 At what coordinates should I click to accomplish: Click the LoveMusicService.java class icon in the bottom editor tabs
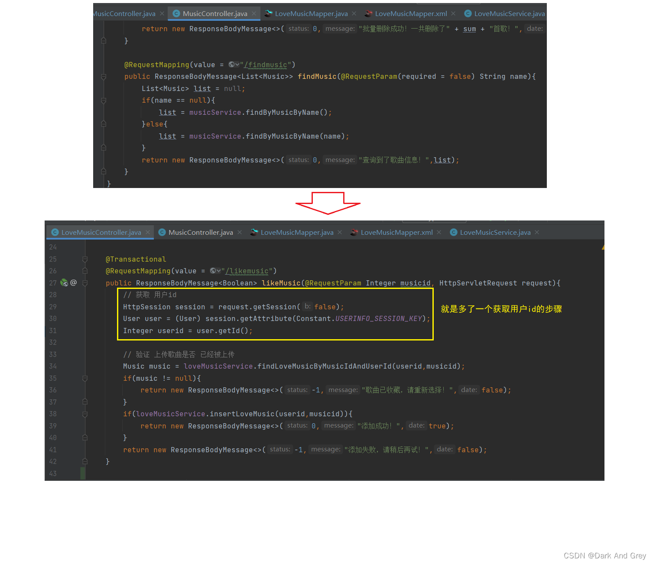[x=454, y=232]
